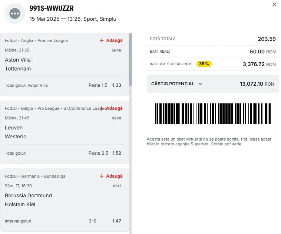Viewport: 281px width, 234px height.
Task: Select the Peste 1.5 odds 1.33
Action: tap(117, 85)
